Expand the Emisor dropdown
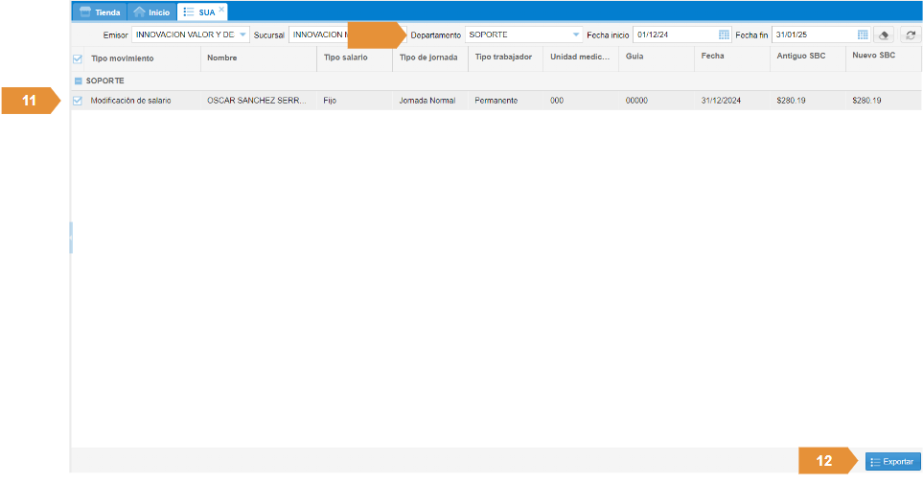This screenshot has width=923, height=484. coord(242,35)
